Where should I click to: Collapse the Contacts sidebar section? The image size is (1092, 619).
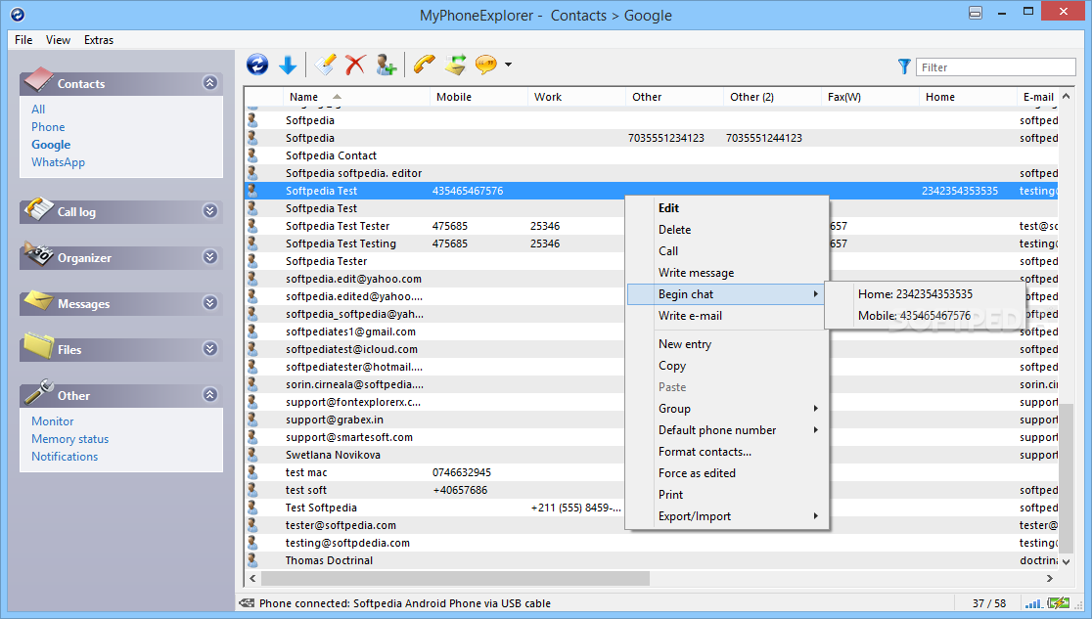(x=209, y=83)
